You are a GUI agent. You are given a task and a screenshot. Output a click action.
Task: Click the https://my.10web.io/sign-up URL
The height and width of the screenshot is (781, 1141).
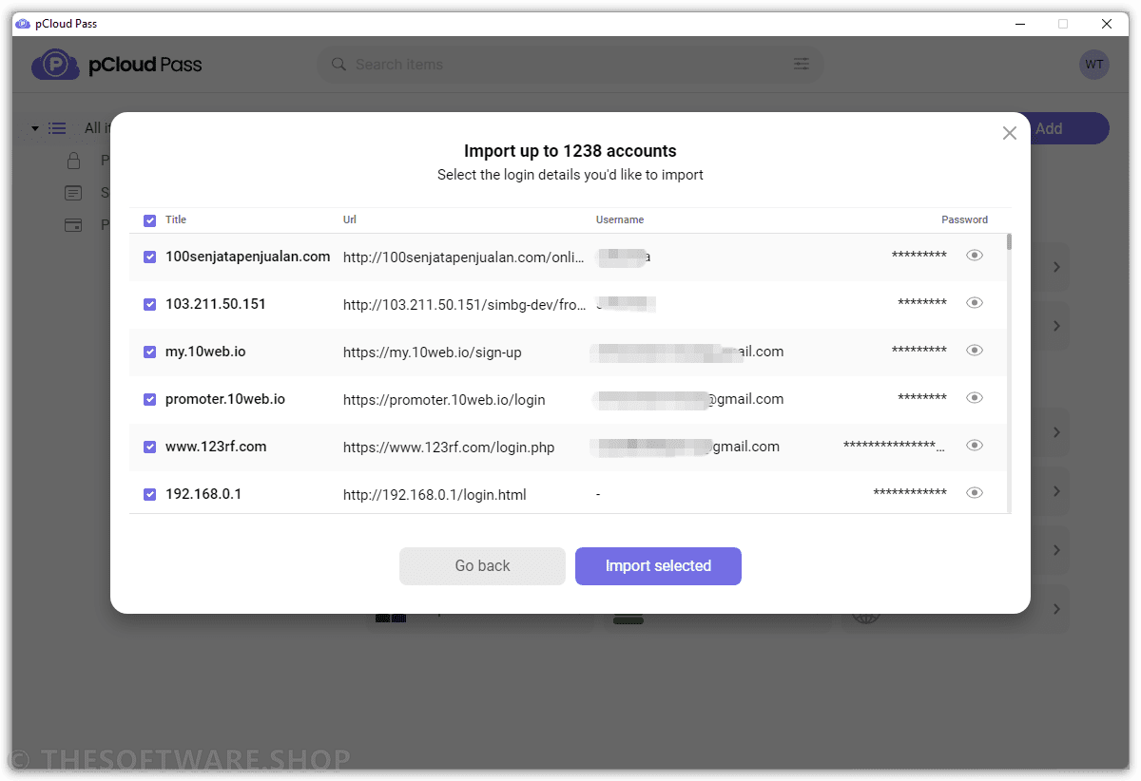click(433, 352)
